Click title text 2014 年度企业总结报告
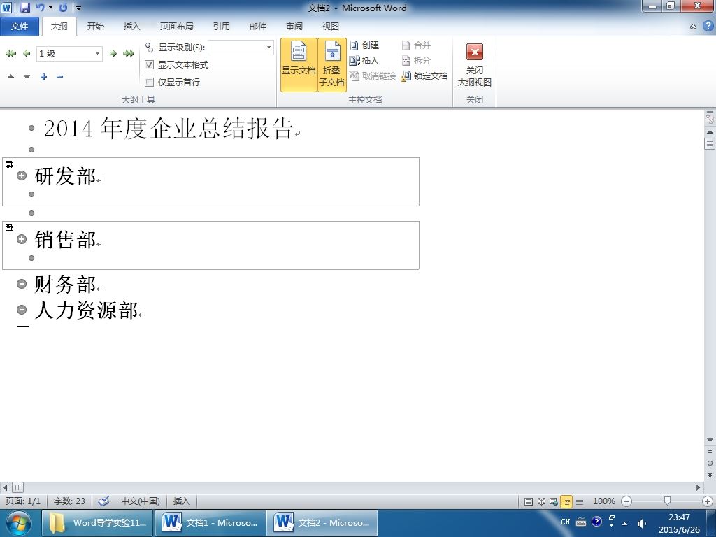 pos(168,129)
